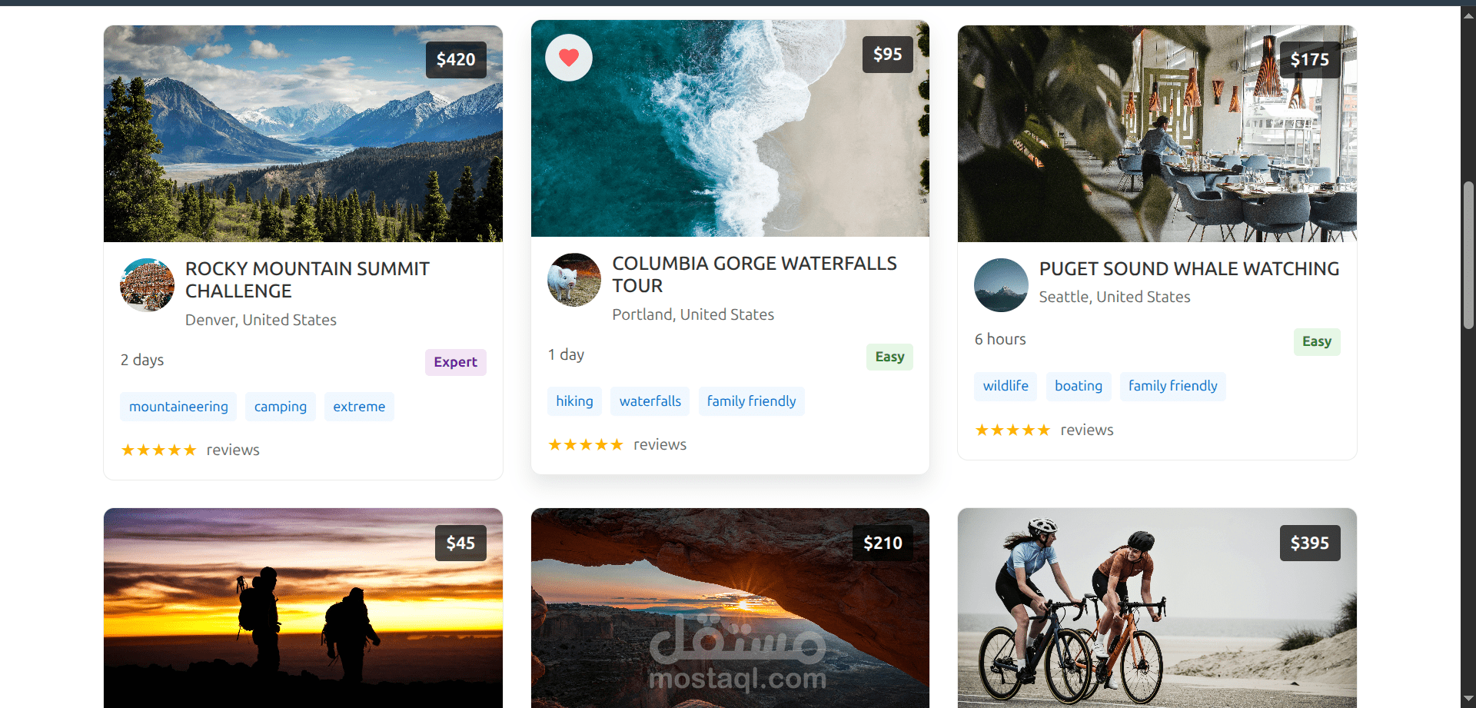Click the Columbia Gorge guide avatar
Viewport: 1476px width, 708px height.
(574, 280)
